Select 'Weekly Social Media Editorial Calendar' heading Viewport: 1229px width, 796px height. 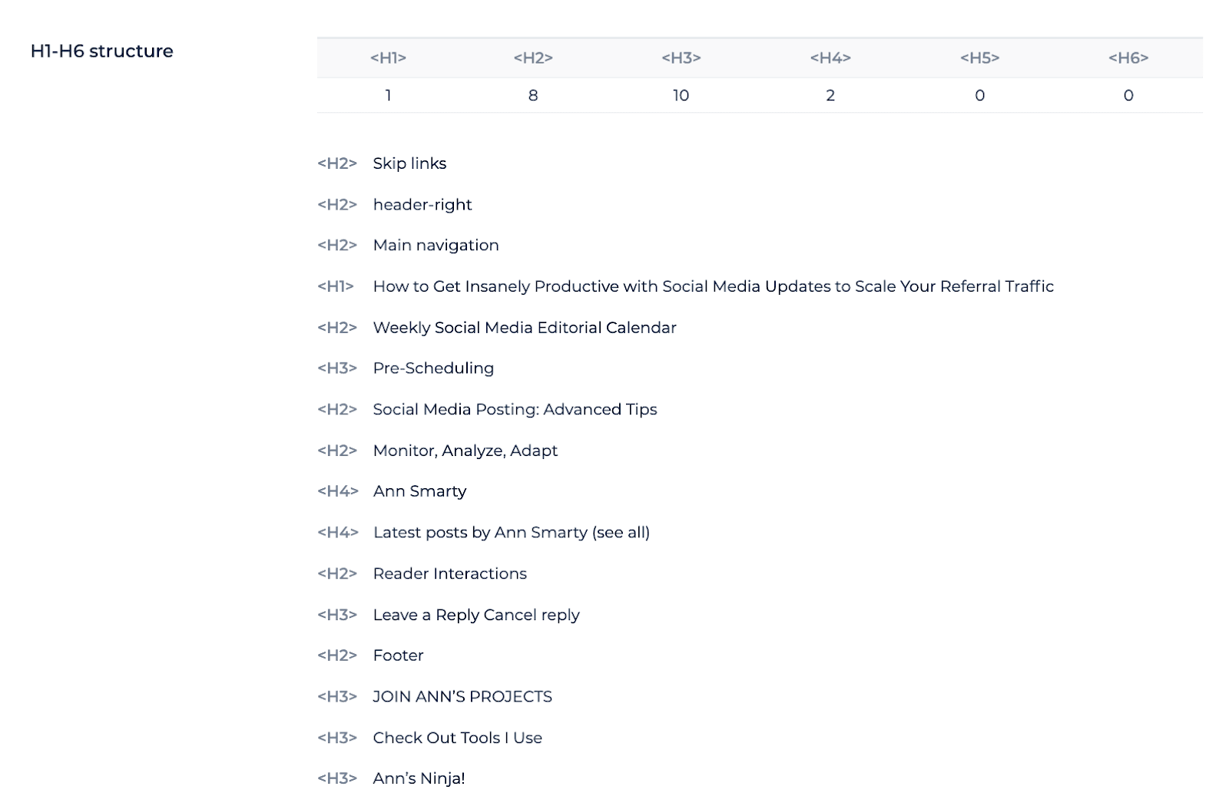click(525, 328)
